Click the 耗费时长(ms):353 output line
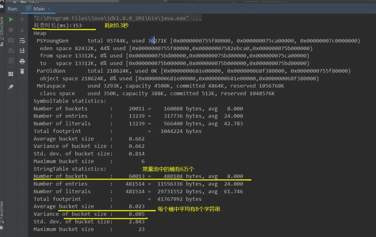Screen dimensions: 376x237 click(x=57, y=25)
